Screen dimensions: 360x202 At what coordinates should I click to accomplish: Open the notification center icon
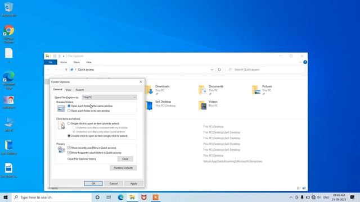353,197
